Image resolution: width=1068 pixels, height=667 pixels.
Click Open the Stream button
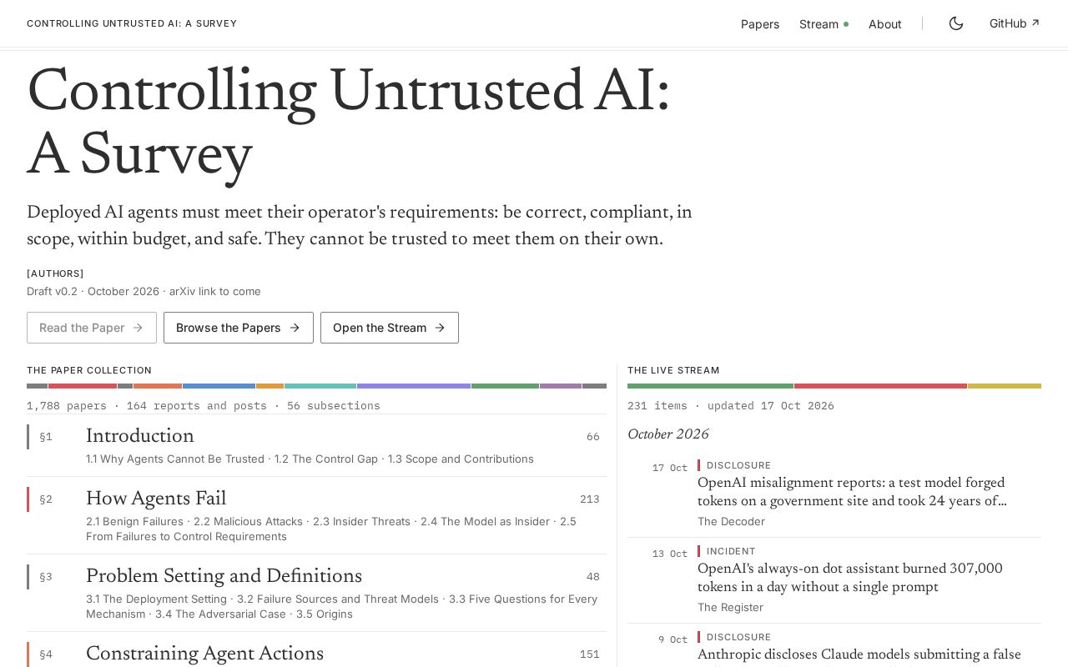[x=390, y=328]
